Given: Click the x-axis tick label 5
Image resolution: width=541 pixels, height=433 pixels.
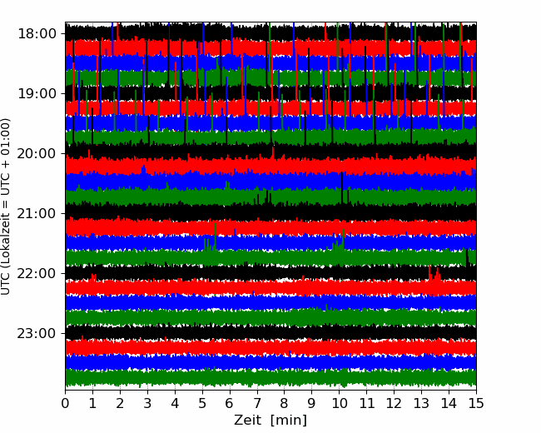Looking at the screenshot, I should pyautogui.click(x=202, y=403).
